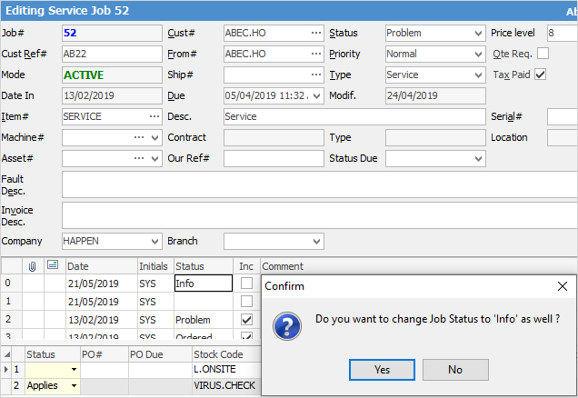This screenshot has height=398, width=578.
Task: Toggle the Tax Paid checkbox
Action: [541, 75]
